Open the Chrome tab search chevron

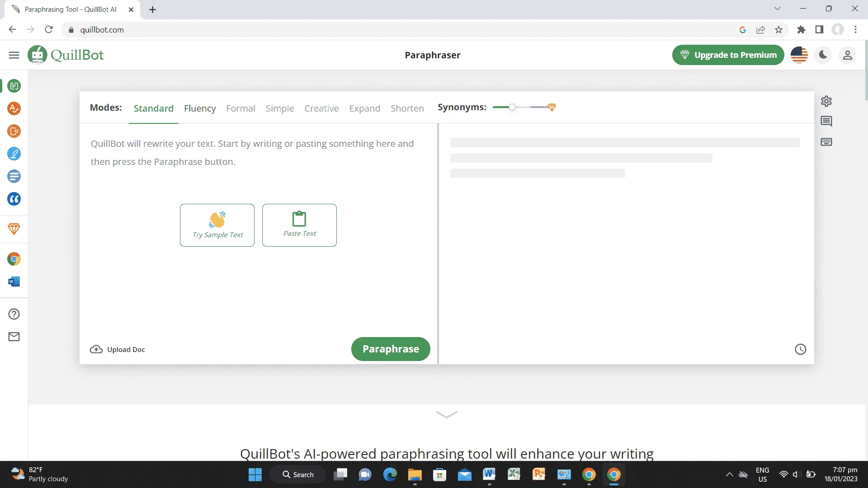point(777,9)
